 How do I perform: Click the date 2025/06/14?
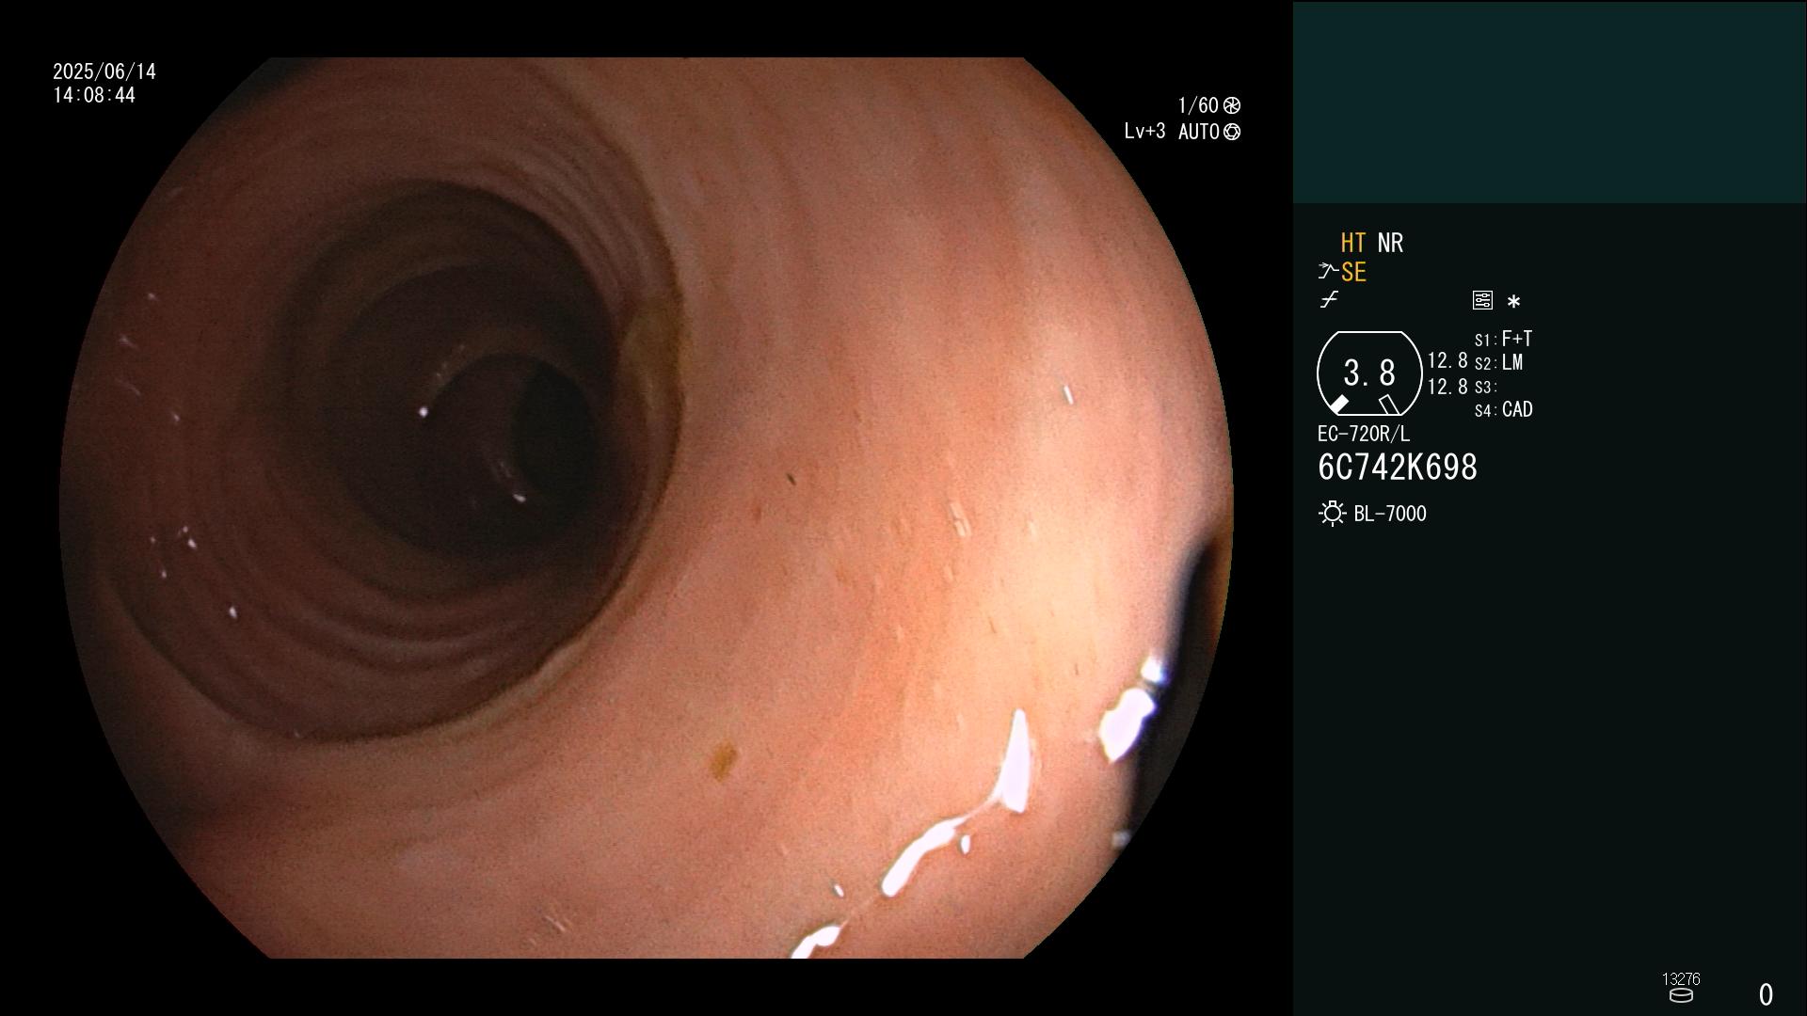coord(104,71)
